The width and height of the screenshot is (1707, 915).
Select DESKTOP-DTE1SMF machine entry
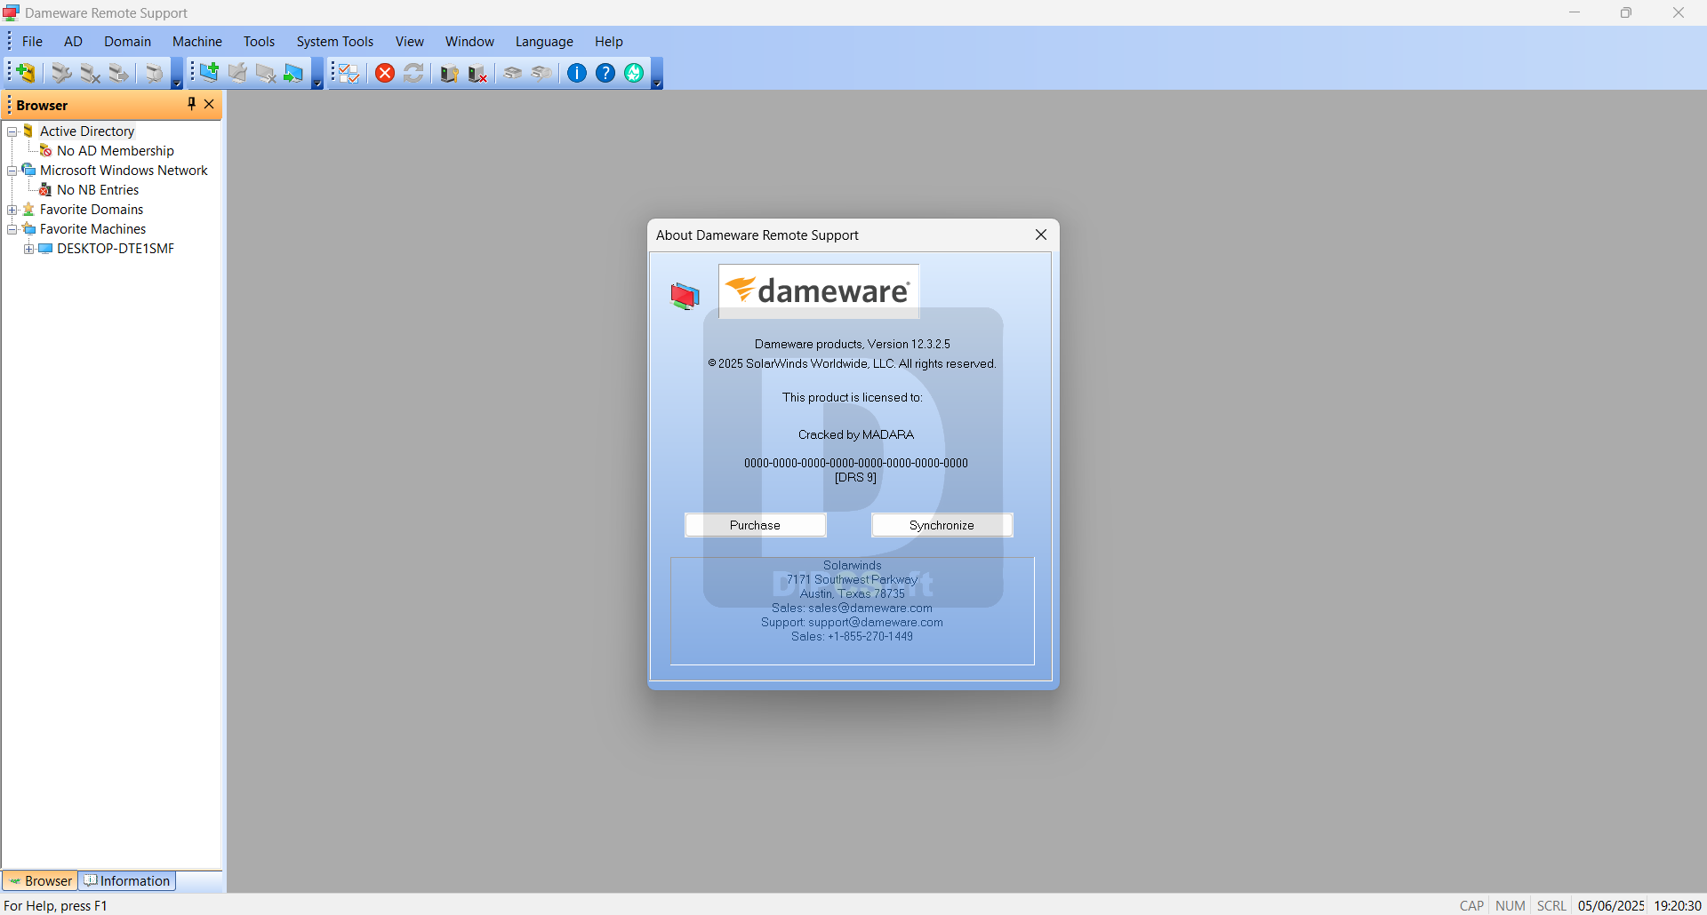pyautogui.click(x=116, y=249)
